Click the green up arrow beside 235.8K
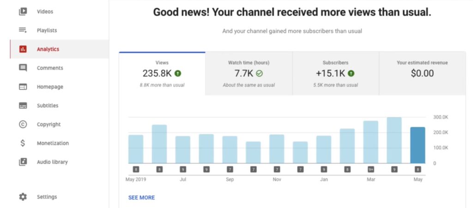473x208 pixels. [178, 73]
